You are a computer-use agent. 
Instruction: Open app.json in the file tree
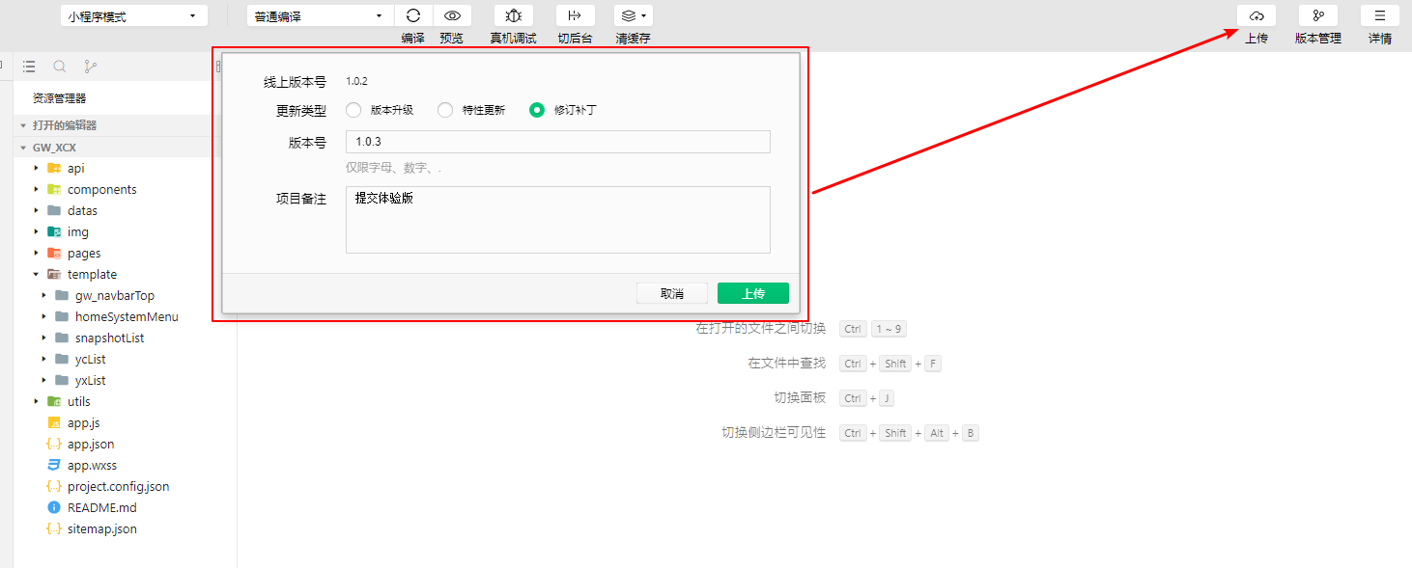pos(91,444)
